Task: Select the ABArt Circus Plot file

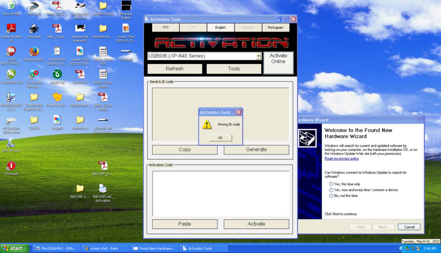Action: 103,55
